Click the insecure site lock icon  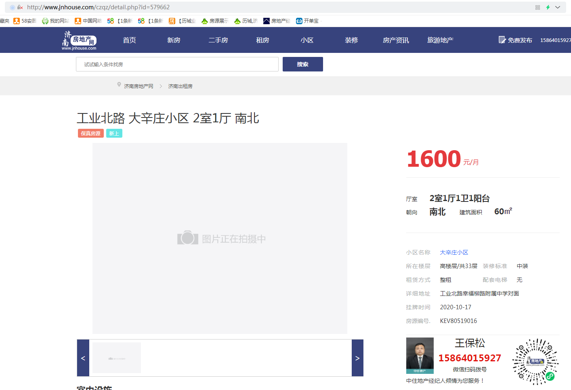coord(20,7)
